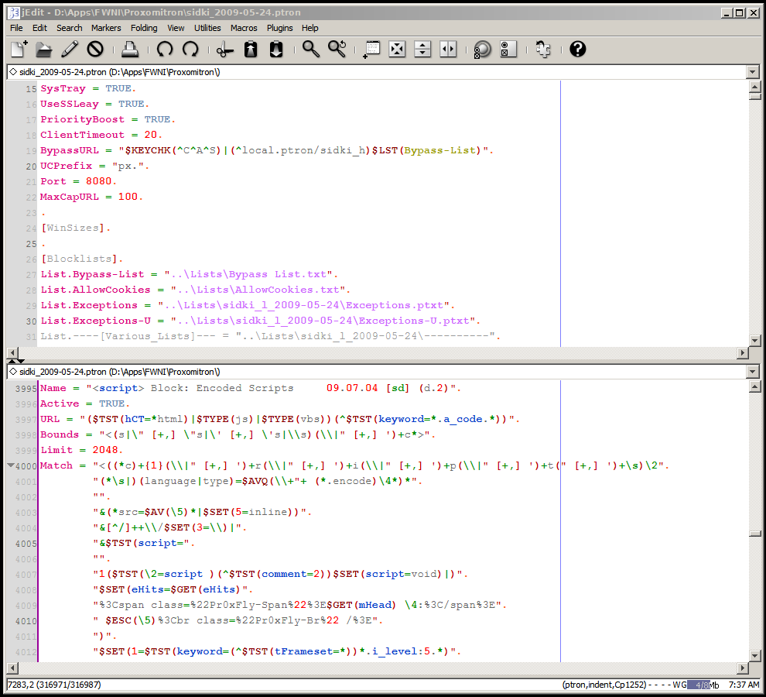
Task: Open the Plugins menu
Action: [280, 28]
